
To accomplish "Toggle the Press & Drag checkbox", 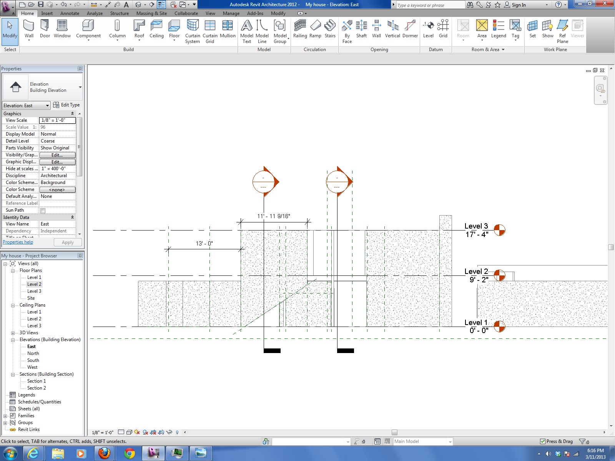I will [543, 441].
